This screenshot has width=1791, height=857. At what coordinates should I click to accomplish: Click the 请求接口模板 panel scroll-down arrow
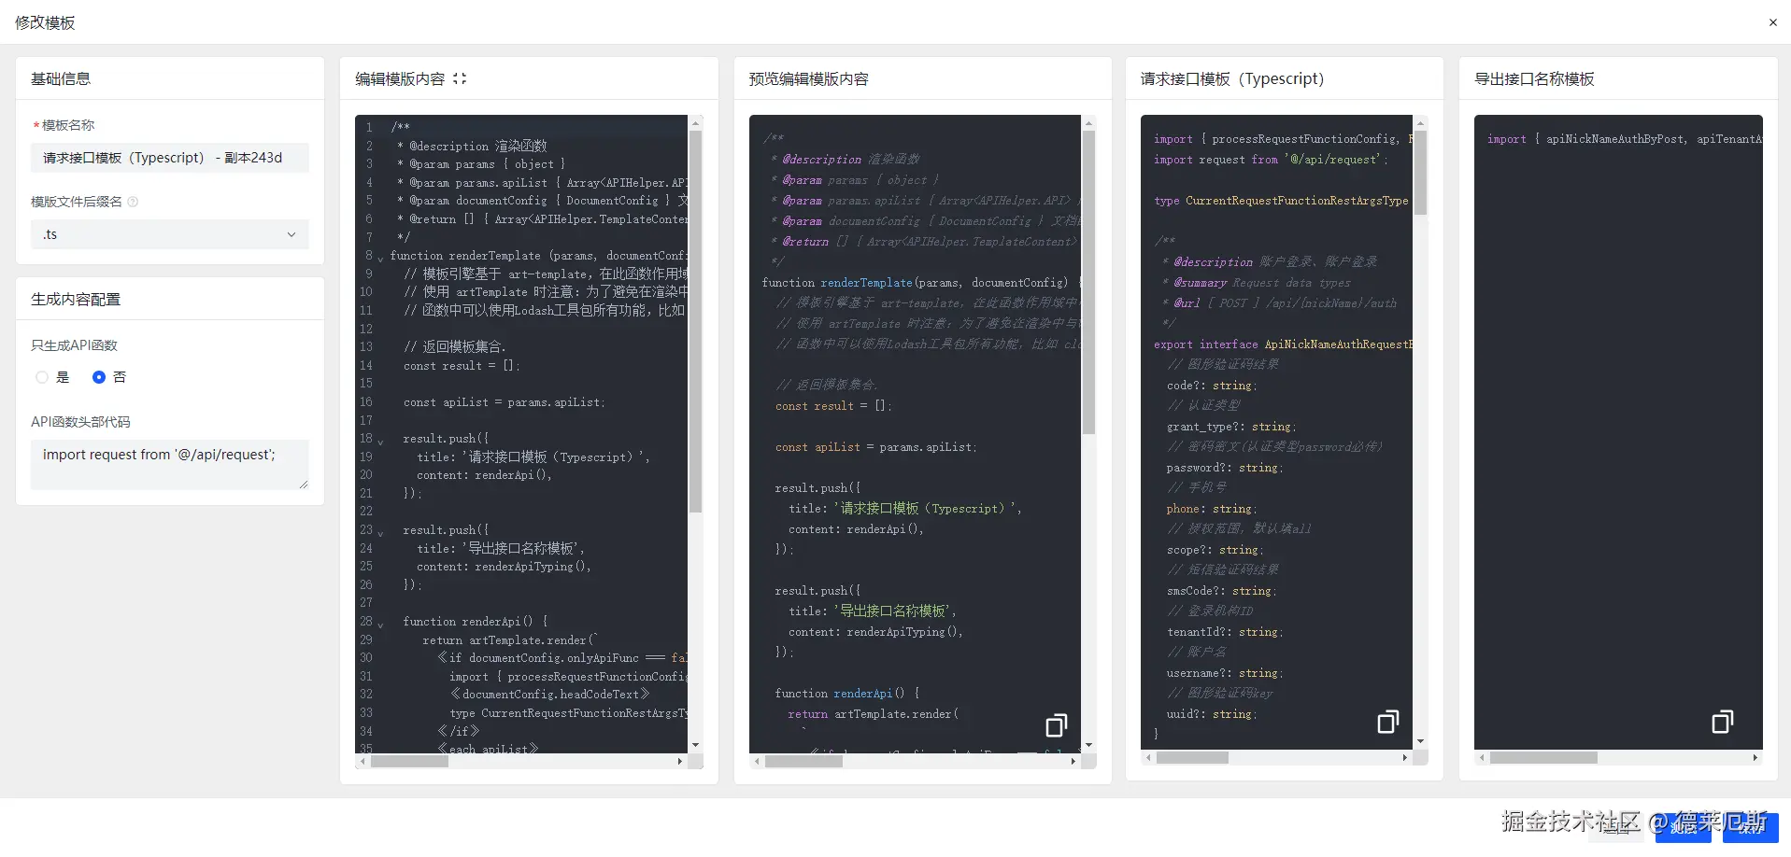click(1420, 742)
